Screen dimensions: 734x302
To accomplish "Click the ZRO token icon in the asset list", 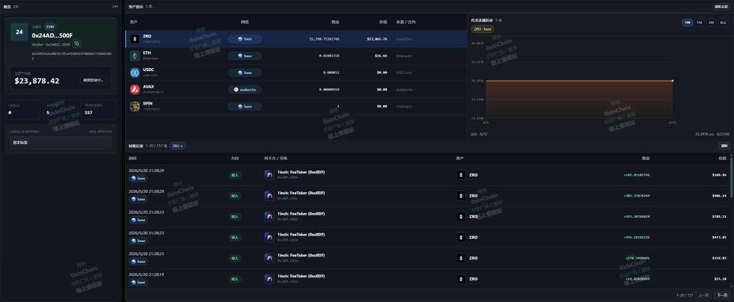I will click(x=135, y=39).
